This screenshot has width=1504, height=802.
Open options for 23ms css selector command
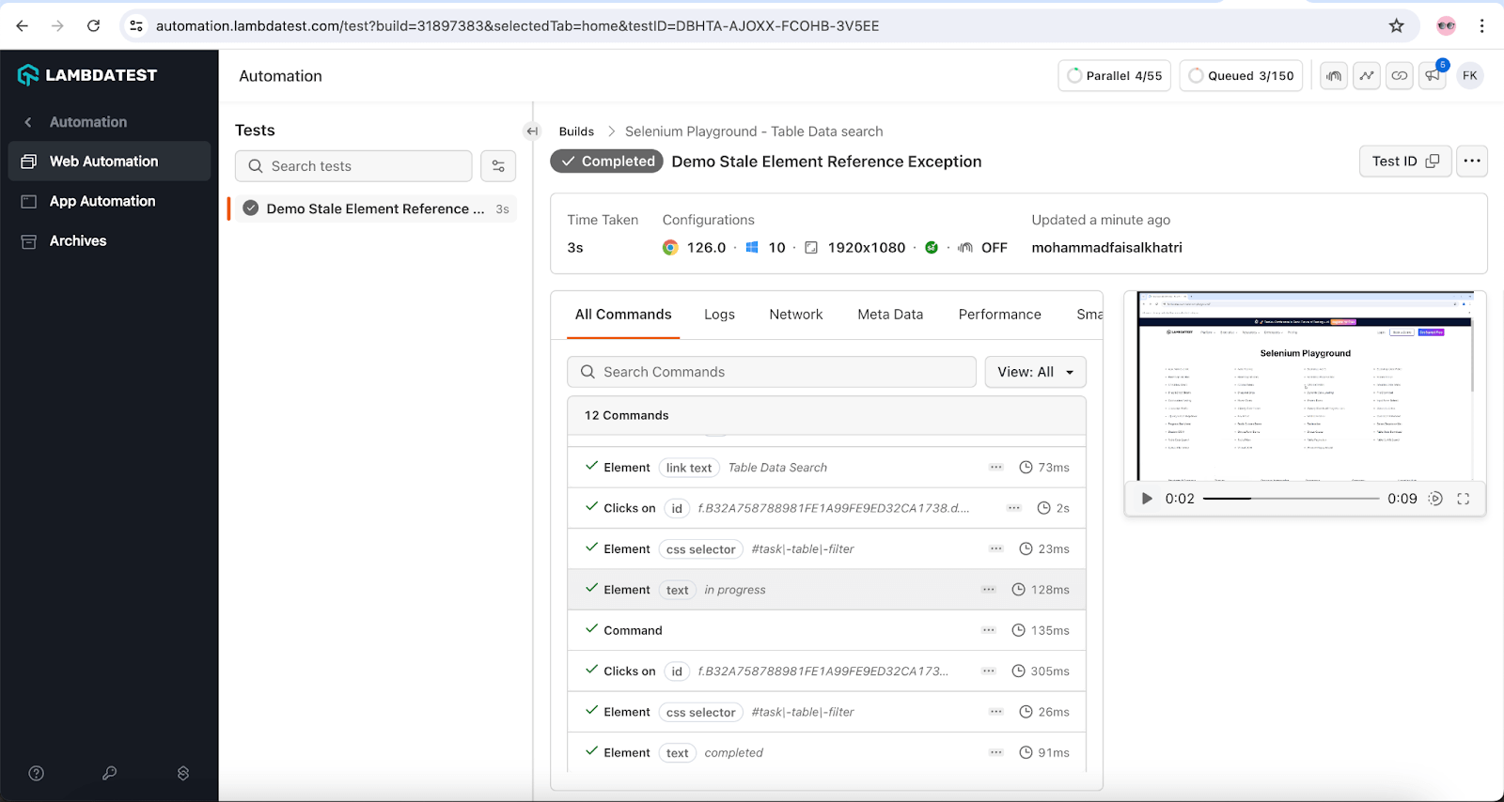(995, 549)
